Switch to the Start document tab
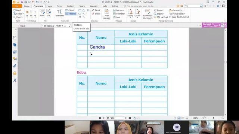This screenshot has height=134, width=239. pyautogui.click(x=22, y=26)
